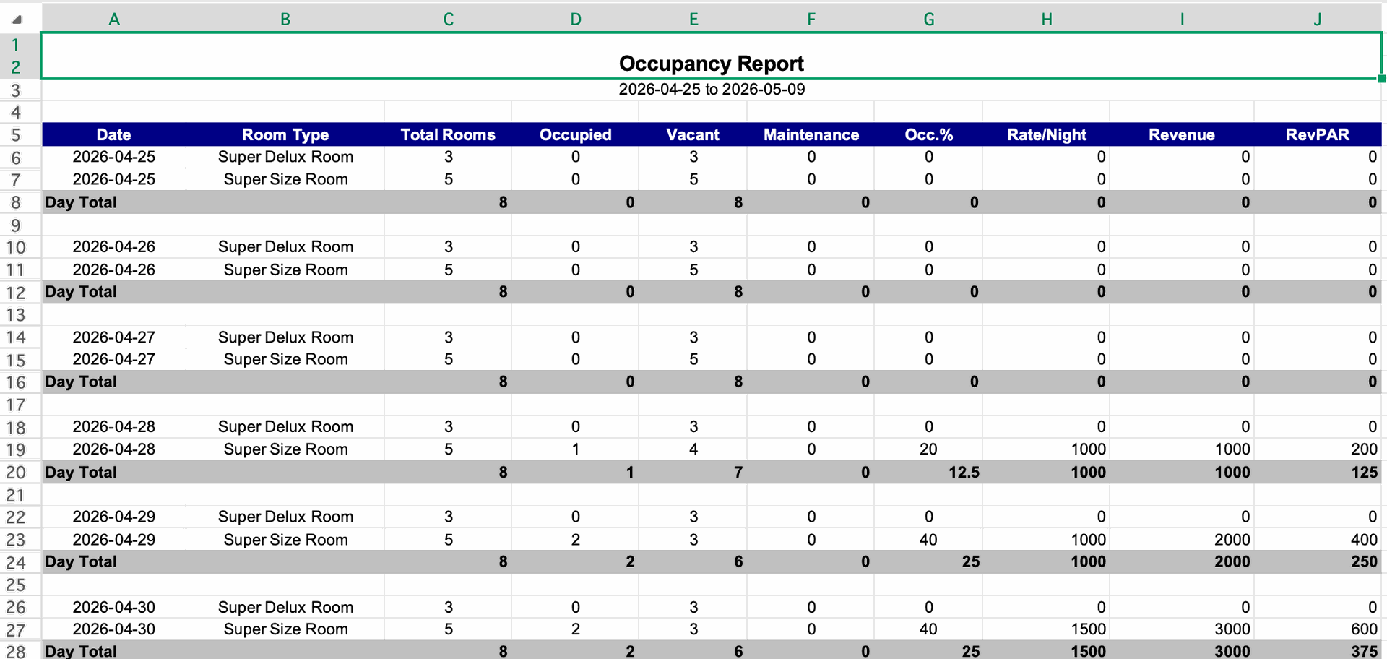The height and width of the screenshot is (659, 1387).
Task: Click the "Occupancy Report" title
Action: pyautogui.click(x=712, y=64)
